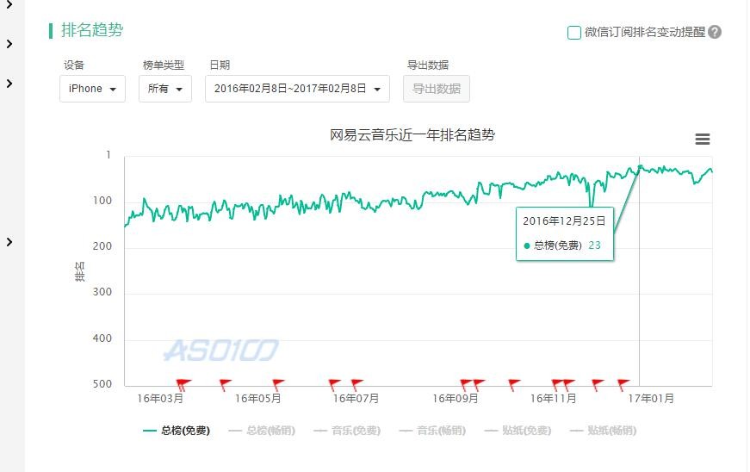Expand sidebar chevron level with 200 axis label
Image resolution: width=750 pixels, height=472 pixels.
pyautogui.click(x=9, y=241)
